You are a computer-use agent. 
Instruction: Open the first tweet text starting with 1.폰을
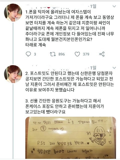[x=69, y=28]
